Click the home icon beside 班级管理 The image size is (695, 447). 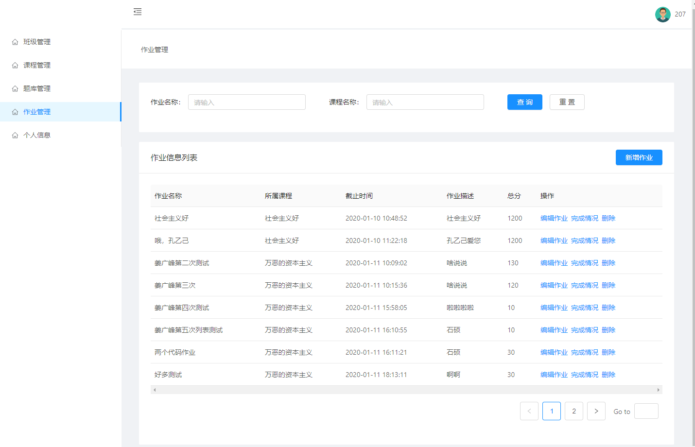coord(15,42)
